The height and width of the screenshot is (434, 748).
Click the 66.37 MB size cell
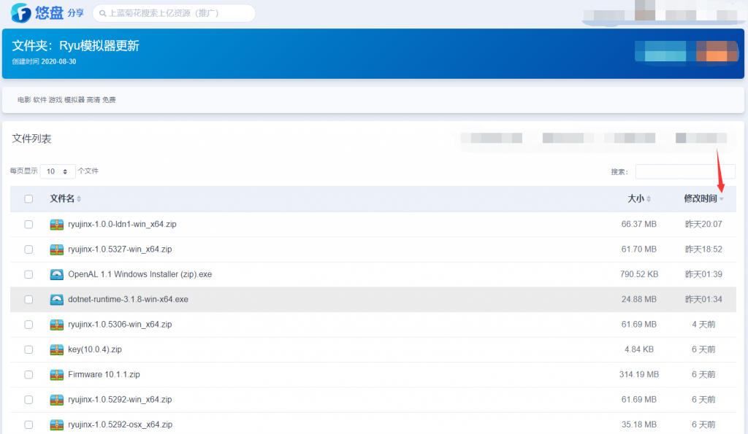point(638,225)
